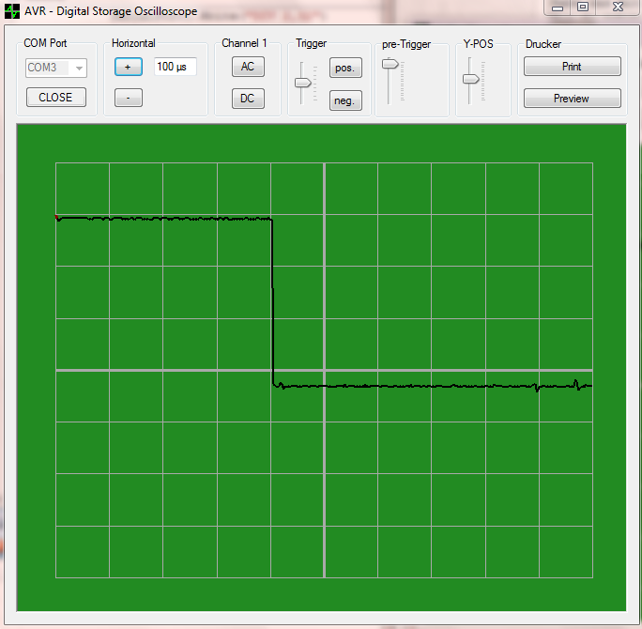Click the pre-Trigger slider thumb

point(390,64)
